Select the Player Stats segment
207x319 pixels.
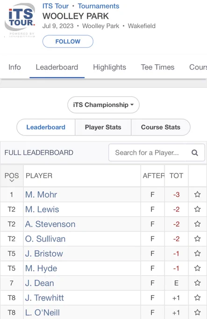click(103, 127)
